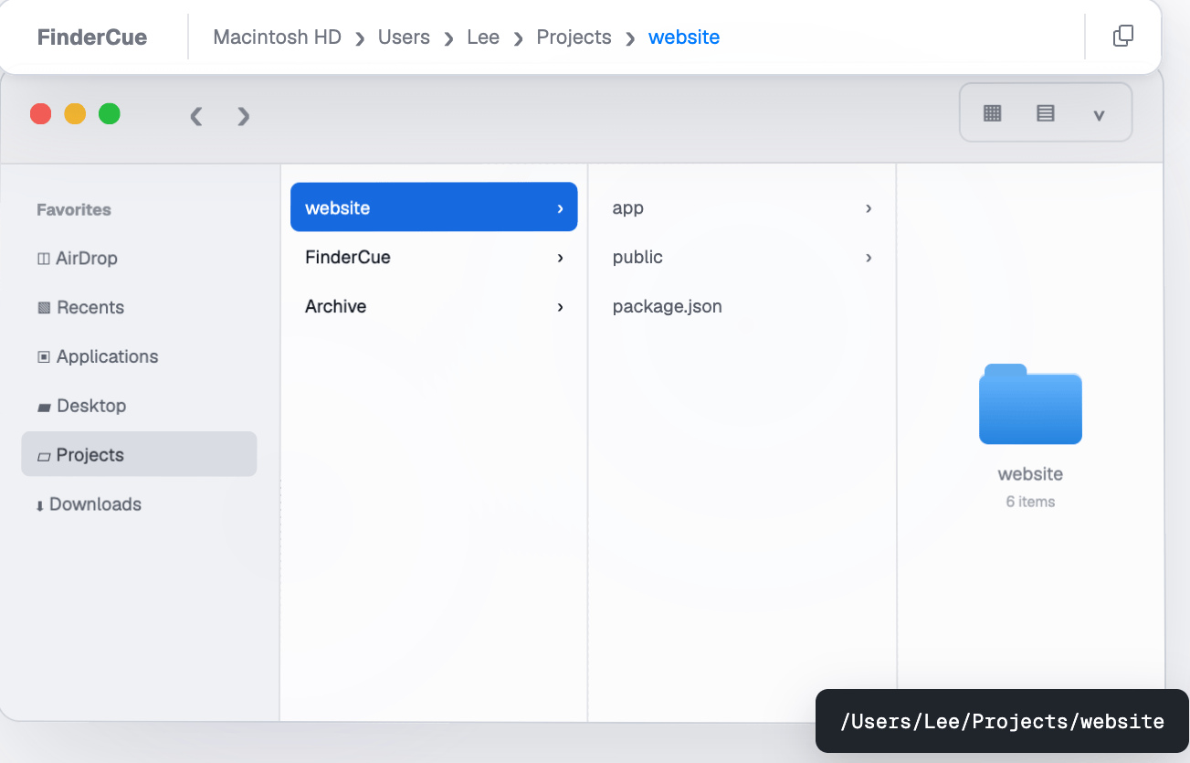The width and height of the screenshot is (1190, 763).
Task: Click the blue folder preview icon
Action: pos(1030,404)
